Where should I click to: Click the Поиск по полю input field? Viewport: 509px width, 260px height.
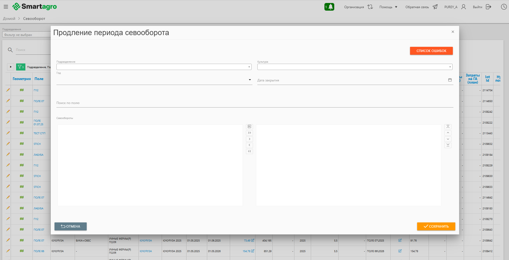(254, 103)
